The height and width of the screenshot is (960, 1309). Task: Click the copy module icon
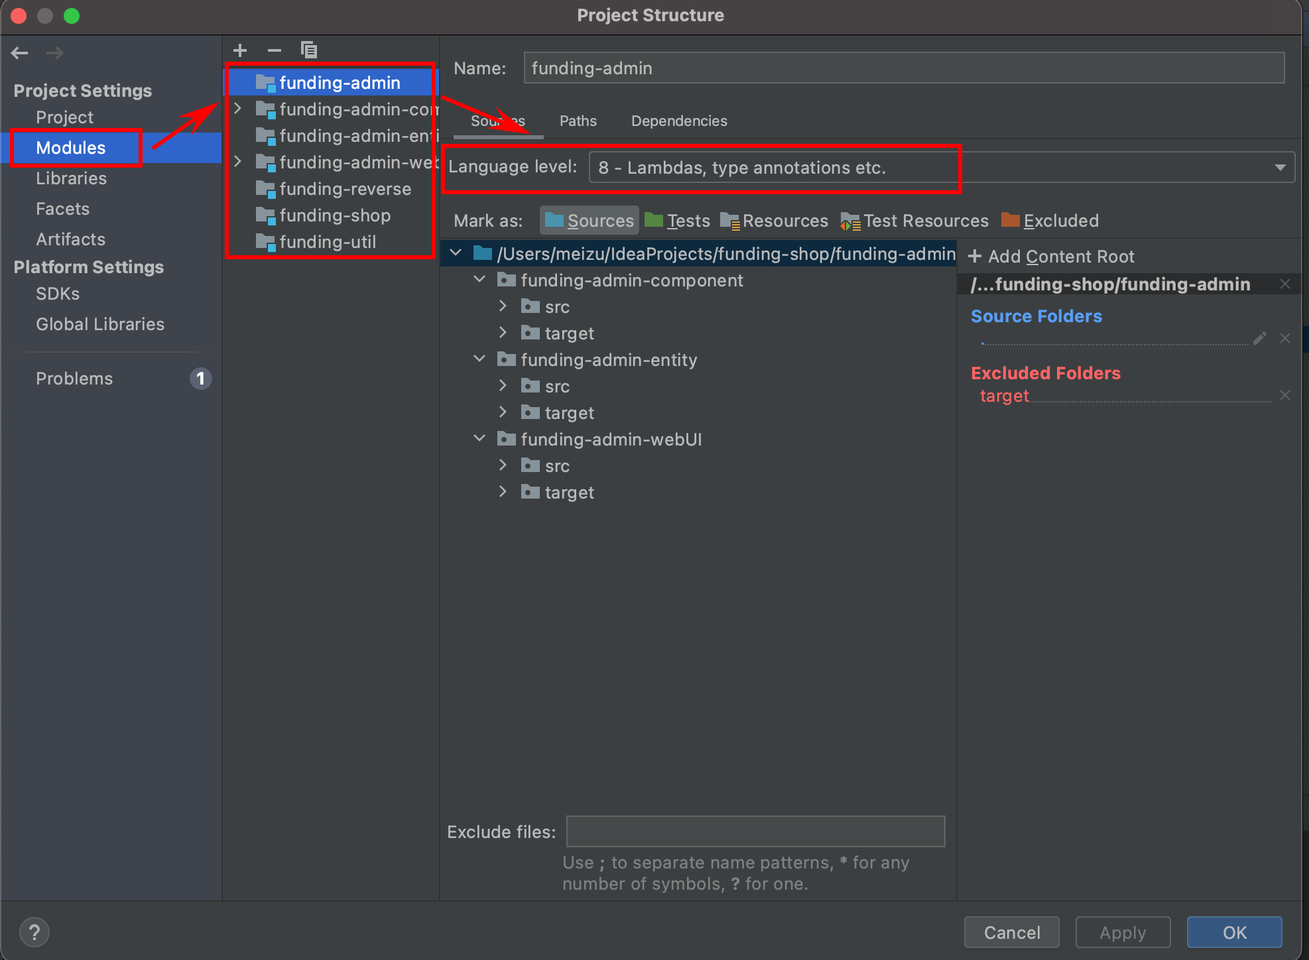[x=308, y=50]
